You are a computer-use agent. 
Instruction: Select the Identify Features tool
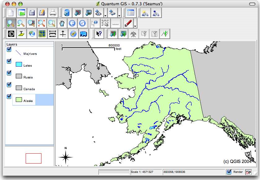click(x=95, y=23)
